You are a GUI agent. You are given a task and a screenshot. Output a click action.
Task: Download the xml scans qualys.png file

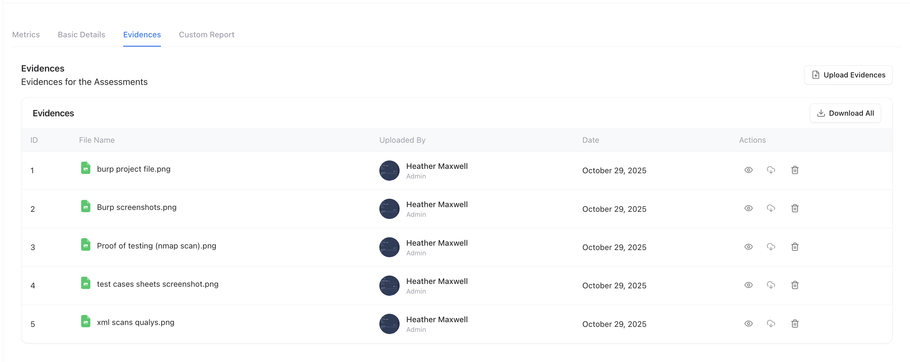[771, 323]
